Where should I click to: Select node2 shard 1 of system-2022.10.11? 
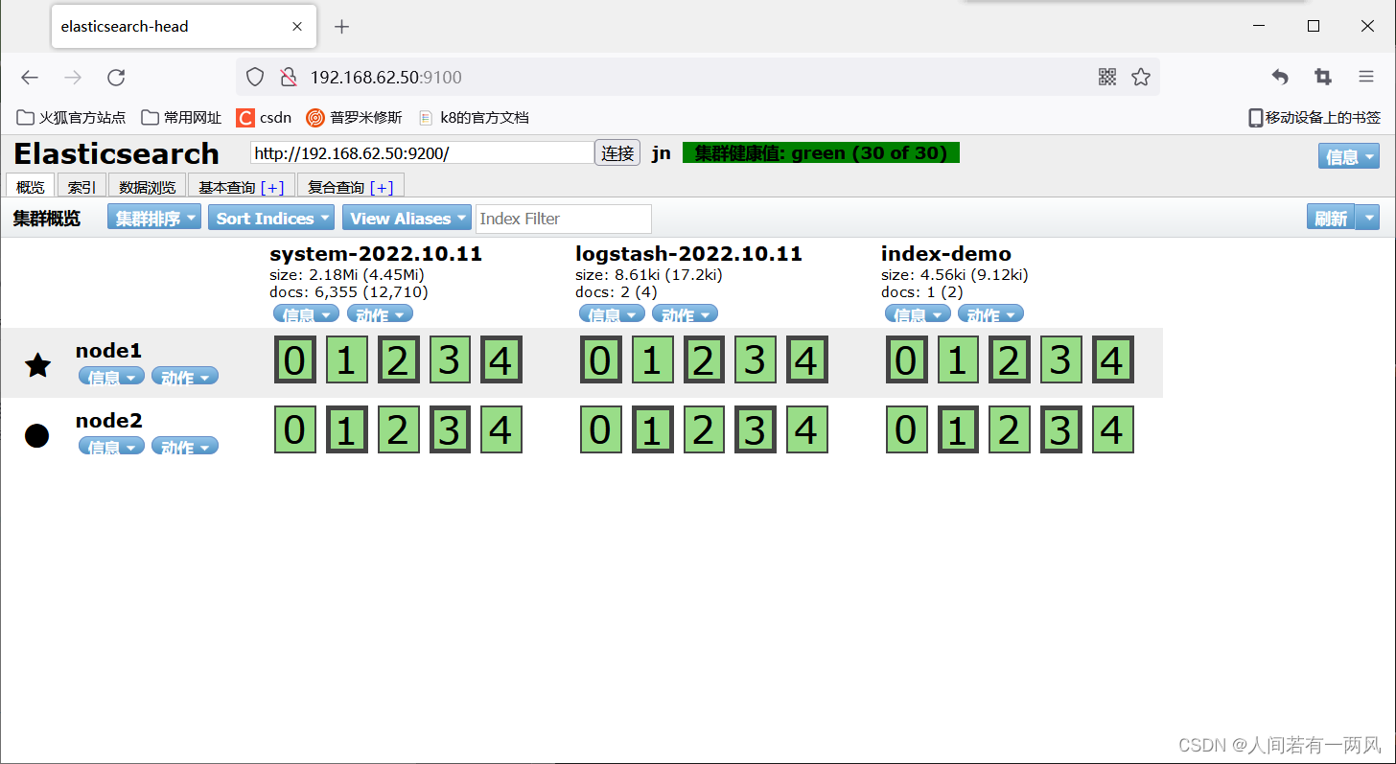point(346,430)
